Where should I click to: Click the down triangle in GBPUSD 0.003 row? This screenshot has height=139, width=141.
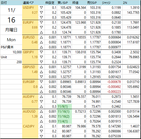tap(41, 77)
